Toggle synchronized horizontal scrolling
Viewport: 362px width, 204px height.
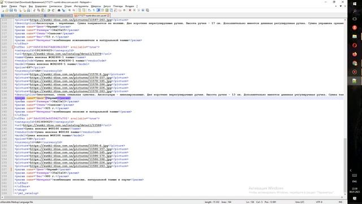click(x=83, y=10)
